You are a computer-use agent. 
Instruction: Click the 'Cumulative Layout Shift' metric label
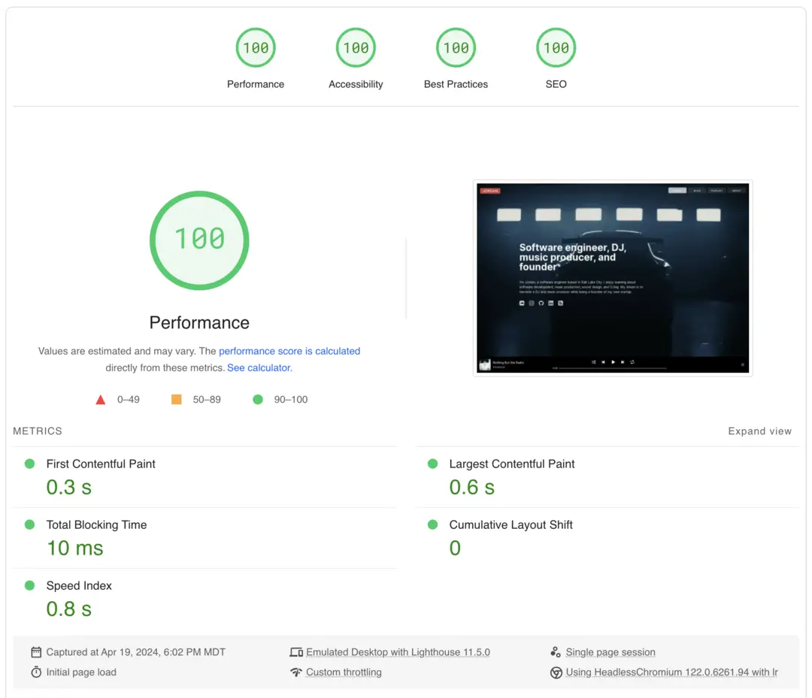[511, 524]
